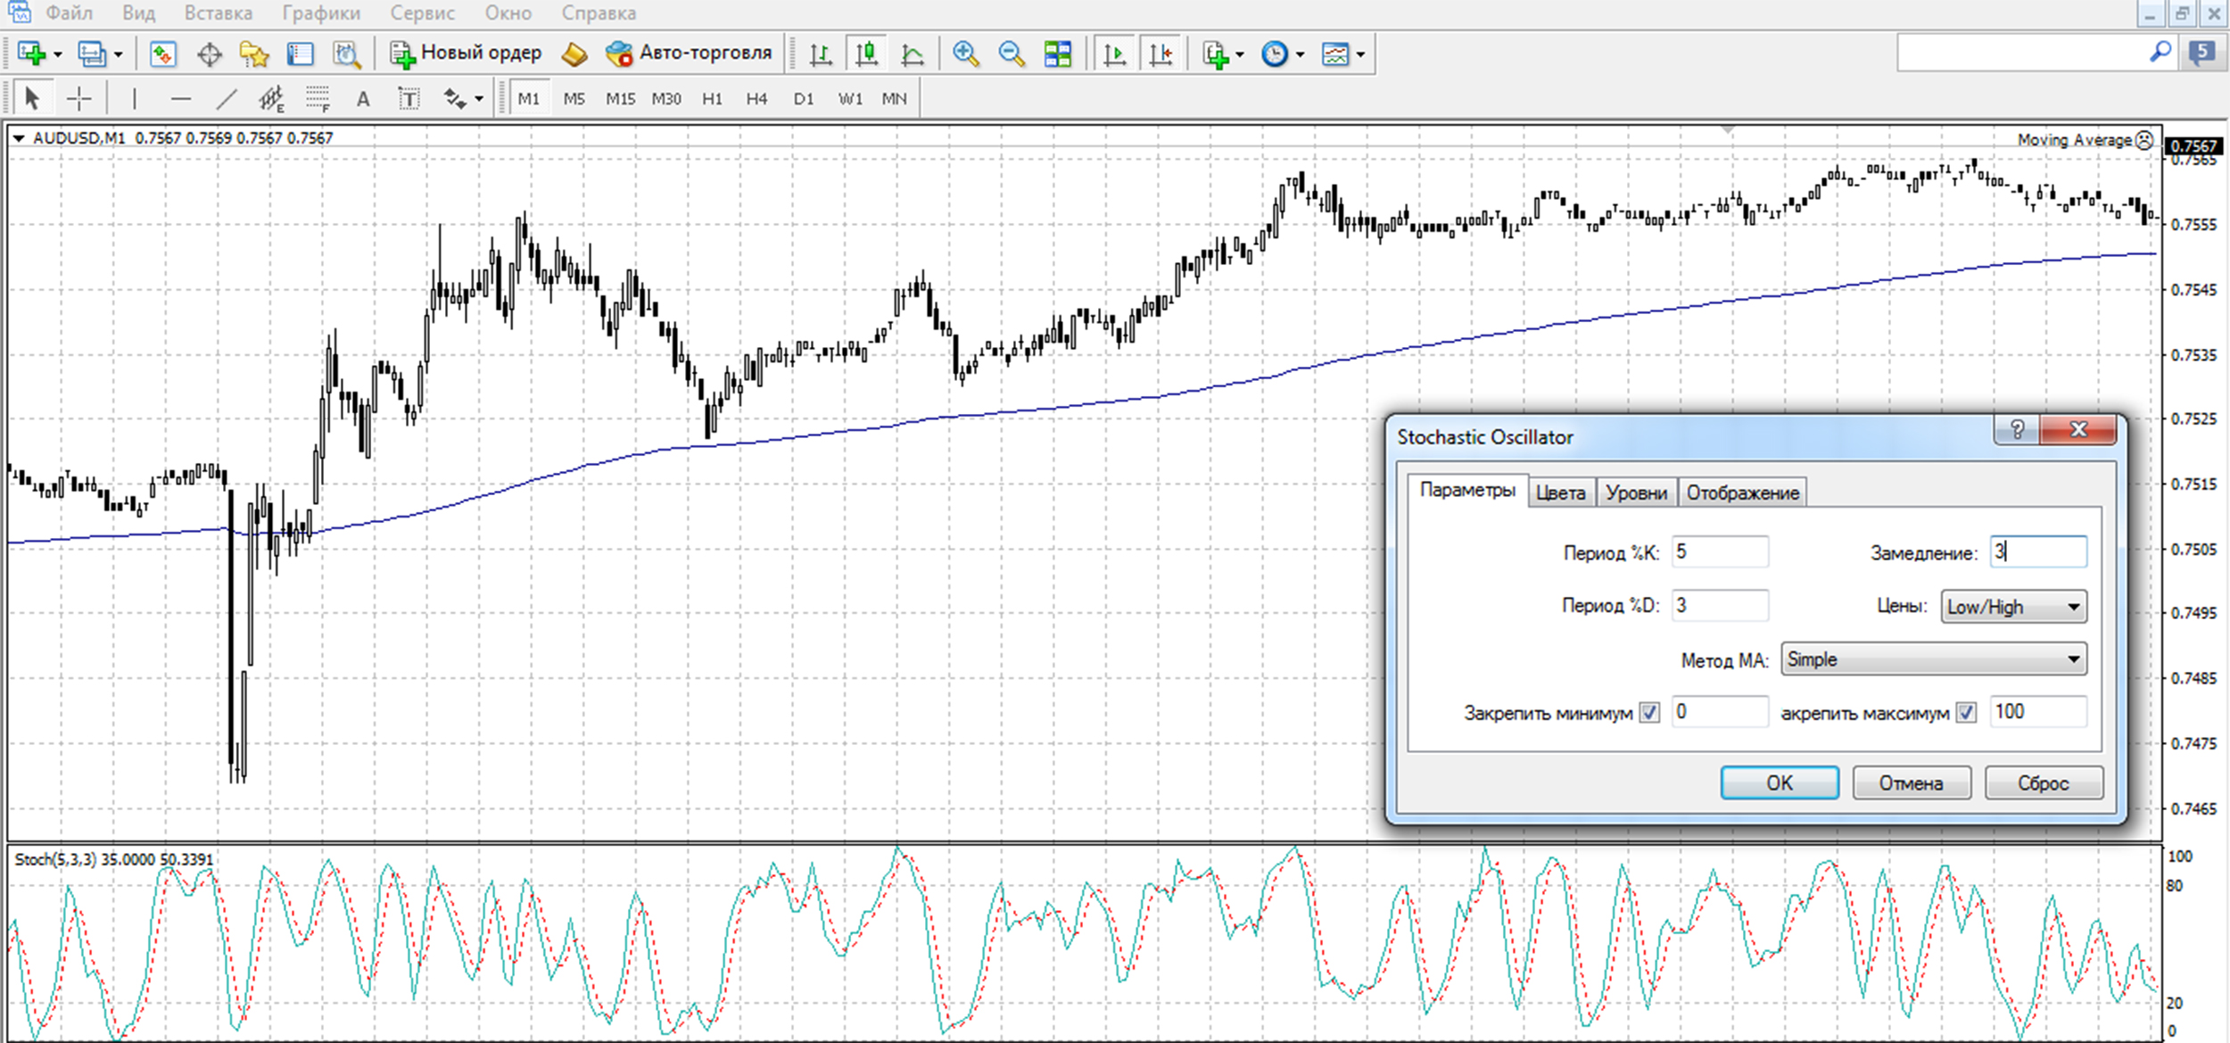Open AUDUSD,M1 chart title triangle menu
This screenshot has height=1043, width=2230.
pyautogui.click(x=18, y=138)
